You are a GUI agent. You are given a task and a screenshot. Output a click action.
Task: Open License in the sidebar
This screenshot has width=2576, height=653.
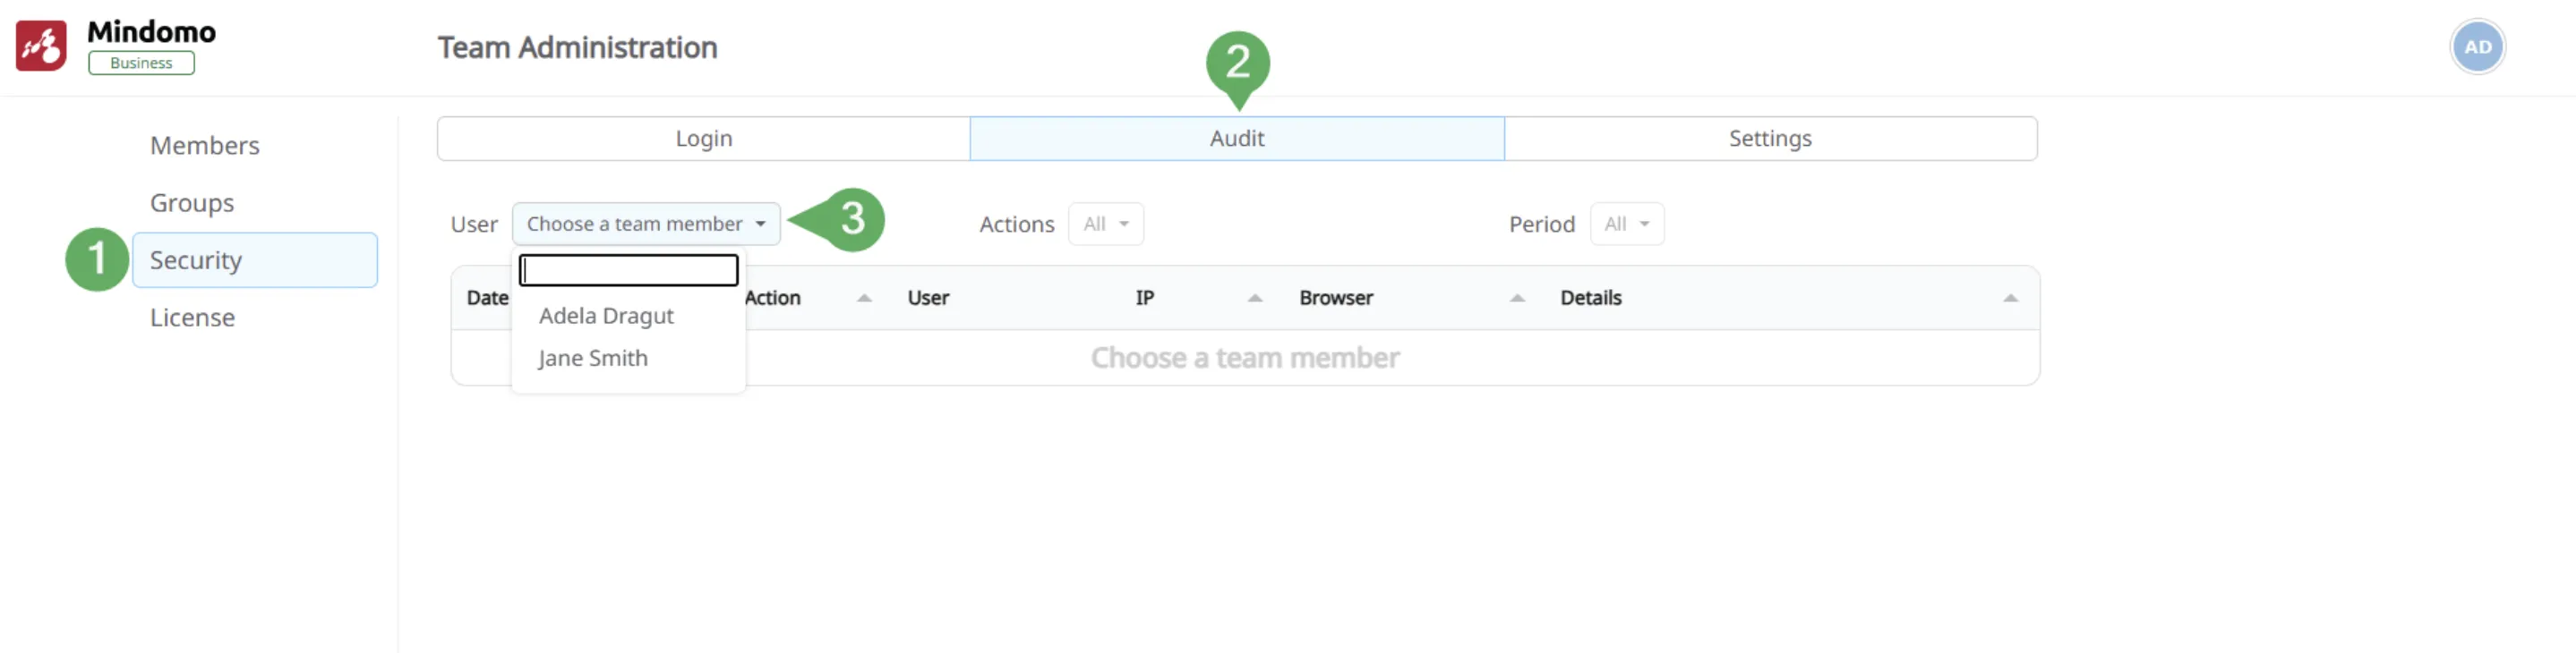[192, 318]
